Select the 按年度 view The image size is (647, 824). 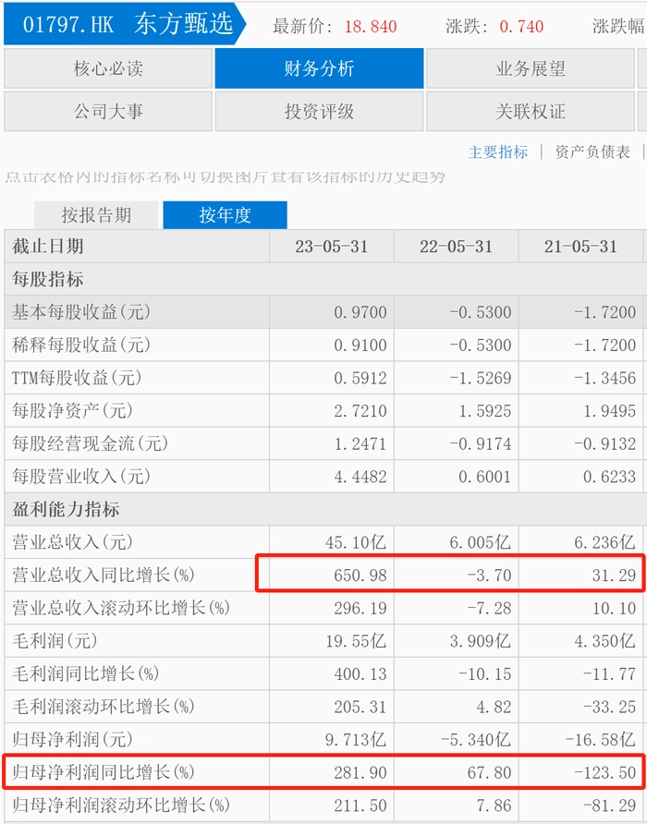click(x=226, y=215)
